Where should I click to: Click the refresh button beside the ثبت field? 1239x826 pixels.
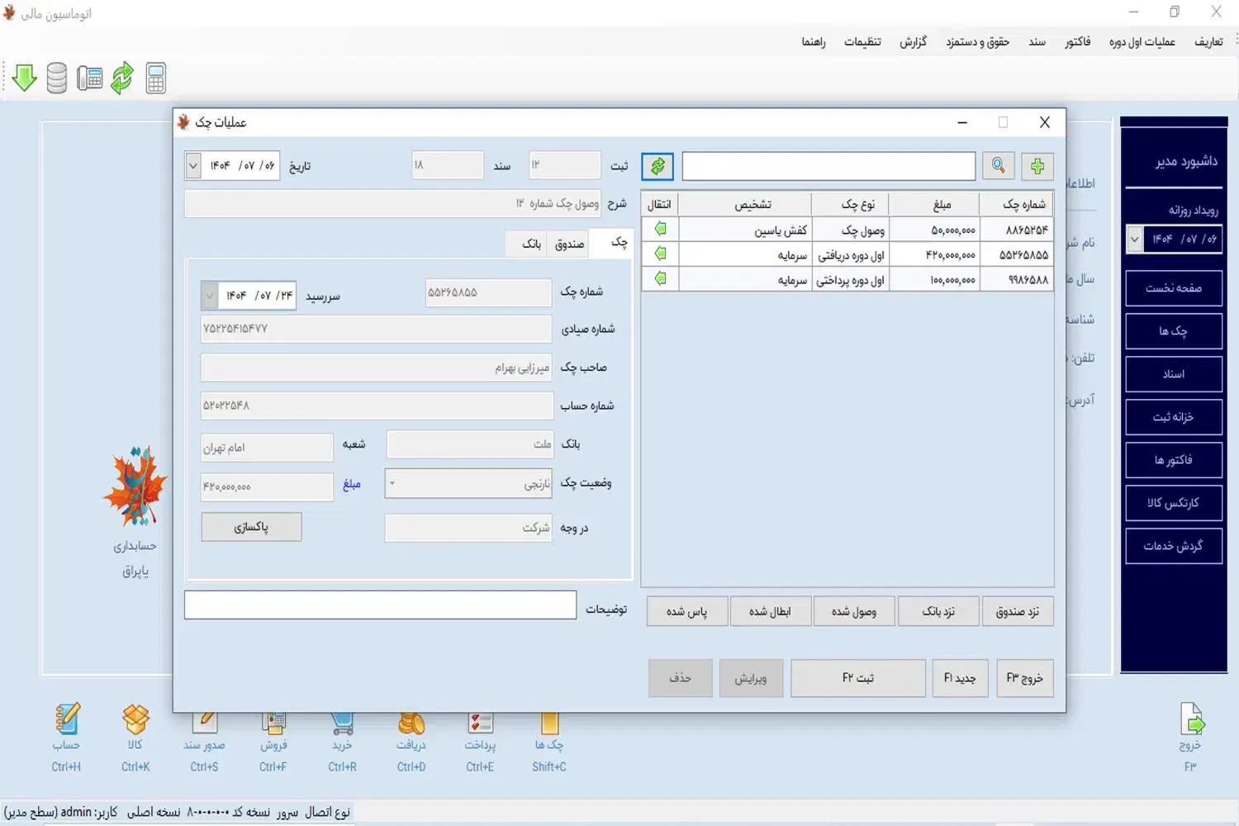(x=657, y=166)
